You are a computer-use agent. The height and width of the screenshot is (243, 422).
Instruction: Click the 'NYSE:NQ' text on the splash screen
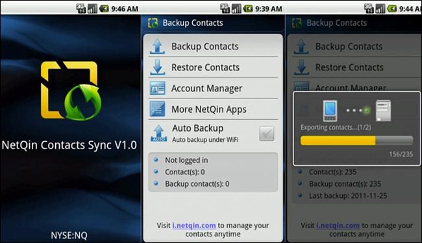pyautogui.click(x=69, y=235)
